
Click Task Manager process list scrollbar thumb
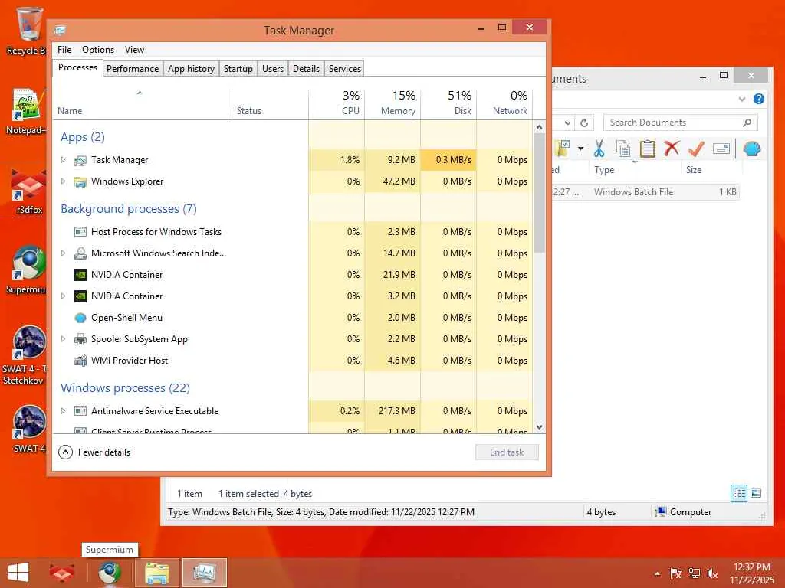[x=539, y=193]
